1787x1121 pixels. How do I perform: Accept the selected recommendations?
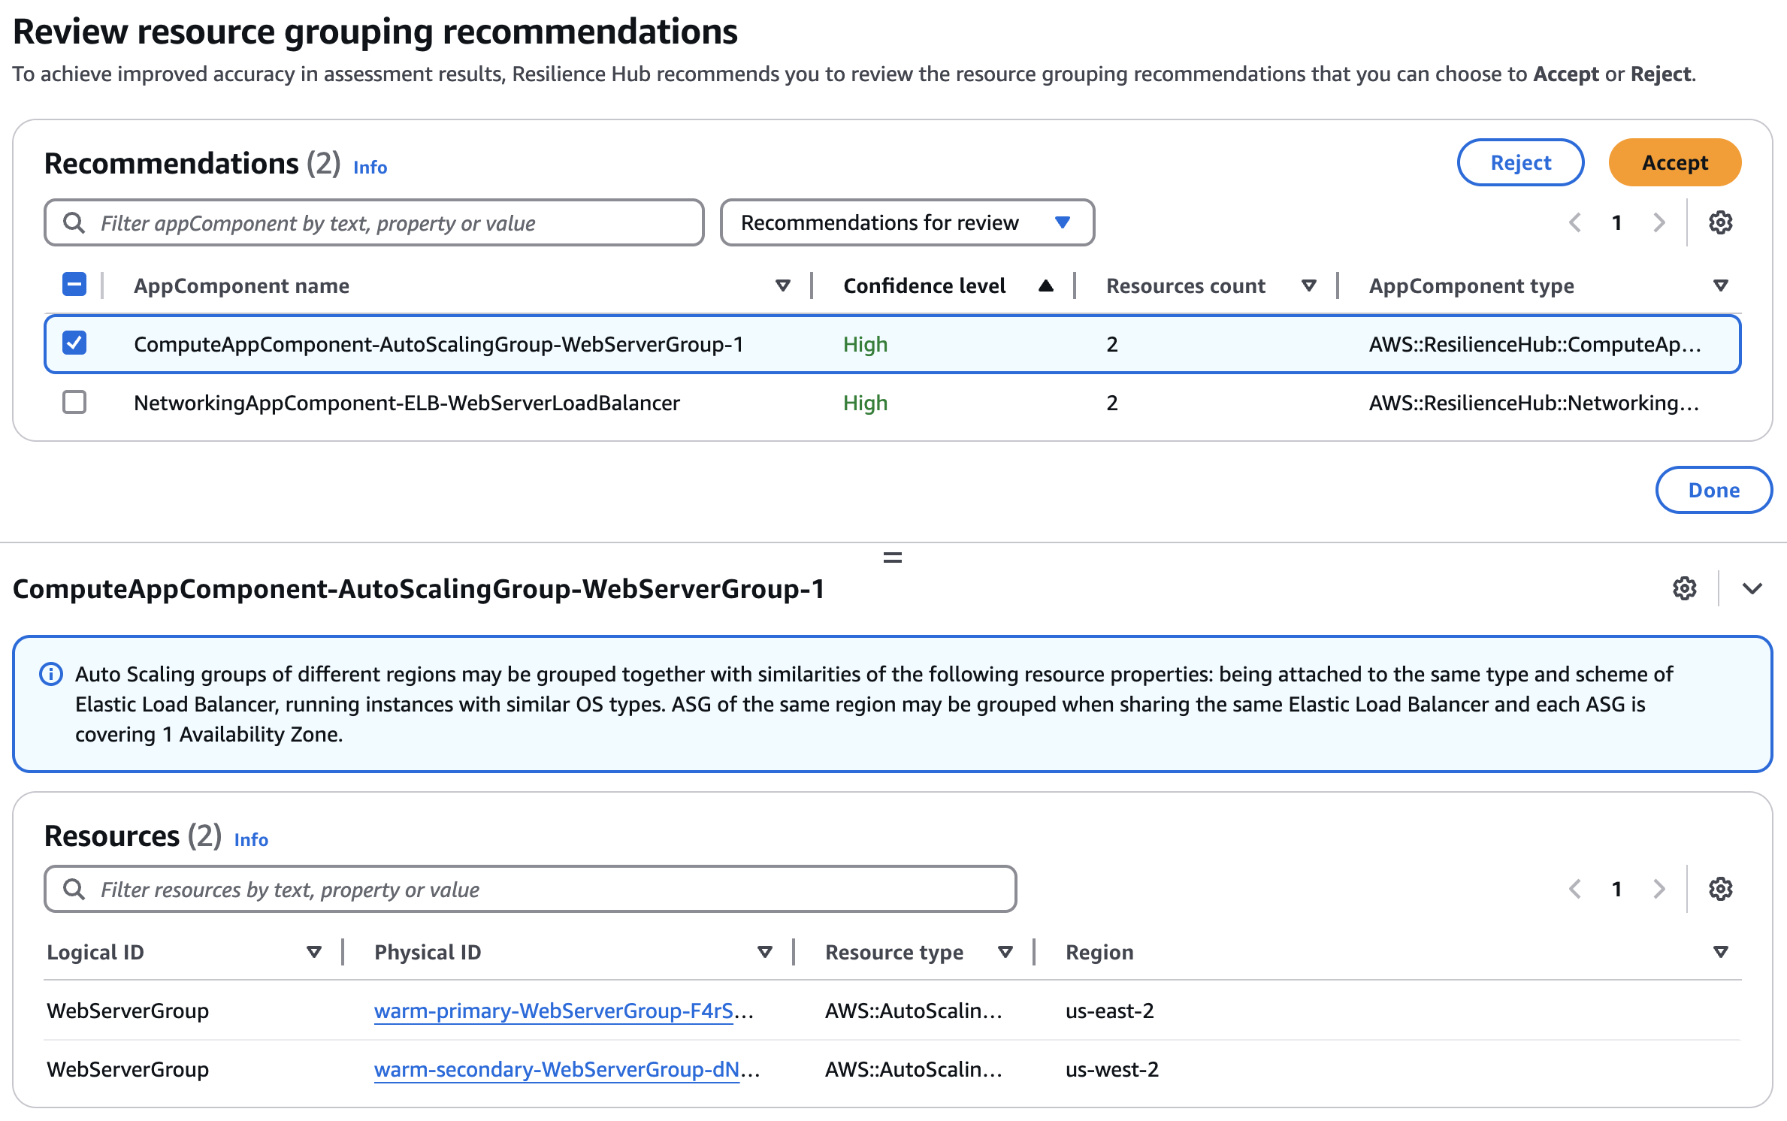coord(1674,162)
